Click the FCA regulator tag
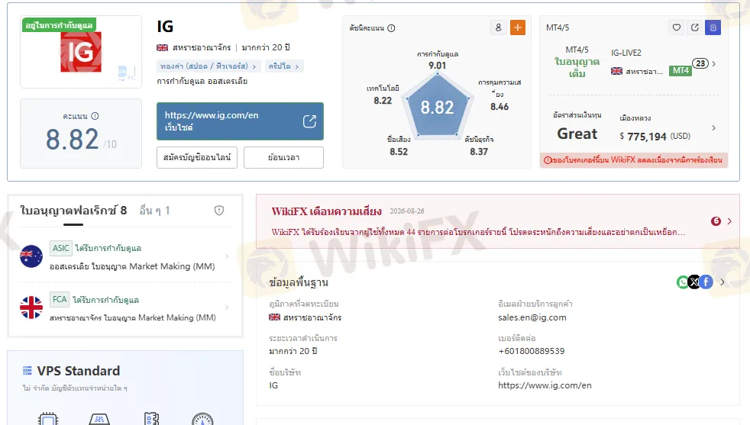The width and height of the screenshot is (750, 425). 60,299
